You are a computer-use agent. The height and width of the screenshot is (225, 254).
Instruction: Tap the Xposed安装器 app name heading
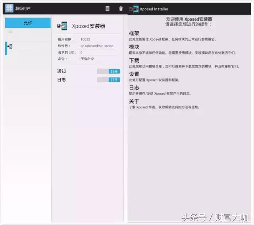point(89,26)
